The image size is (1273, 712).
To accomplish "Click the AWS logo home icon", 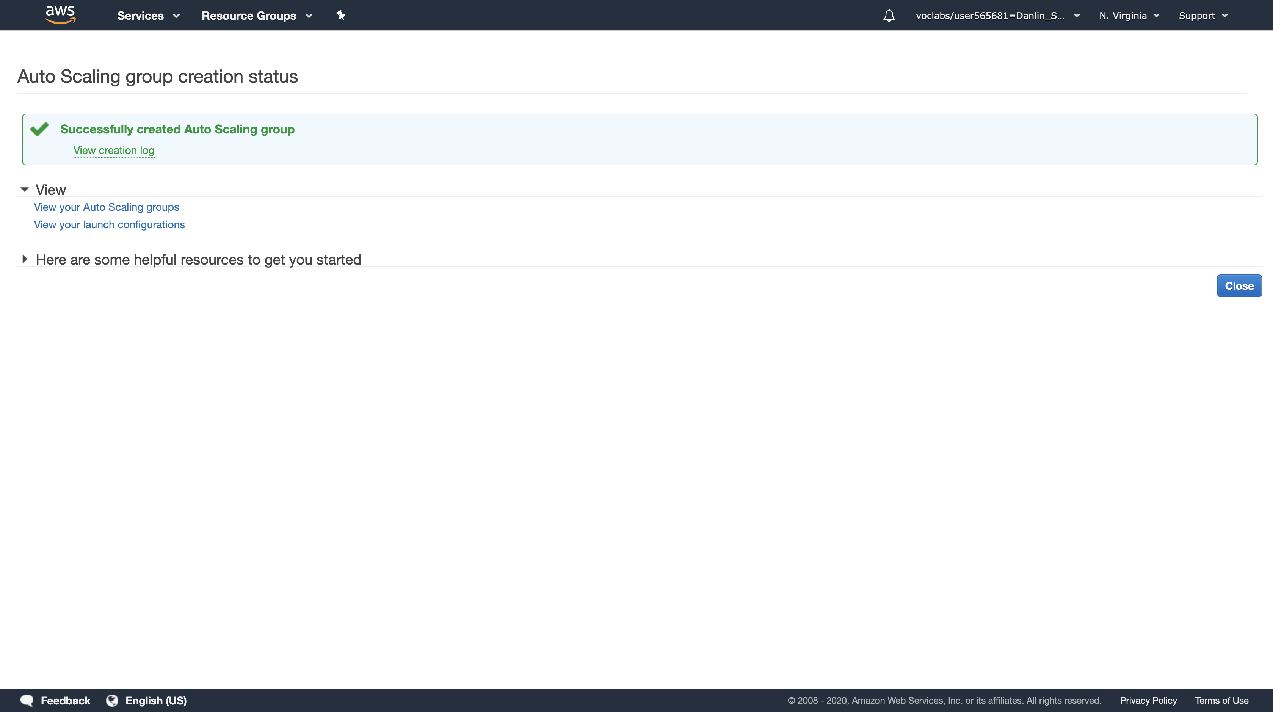I will [x=60, y=14].
